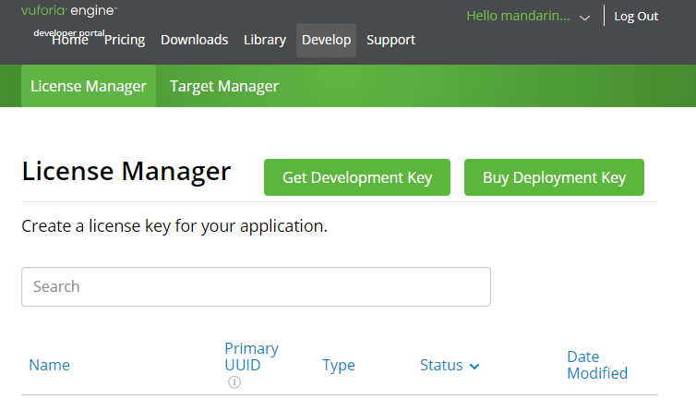Viewport: 696px width, 411px height.
Task: Sort licenses by Name column
Action: (49, 365)
